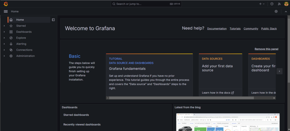
Task: Click the Starred star icon
Action: [11, 26]
